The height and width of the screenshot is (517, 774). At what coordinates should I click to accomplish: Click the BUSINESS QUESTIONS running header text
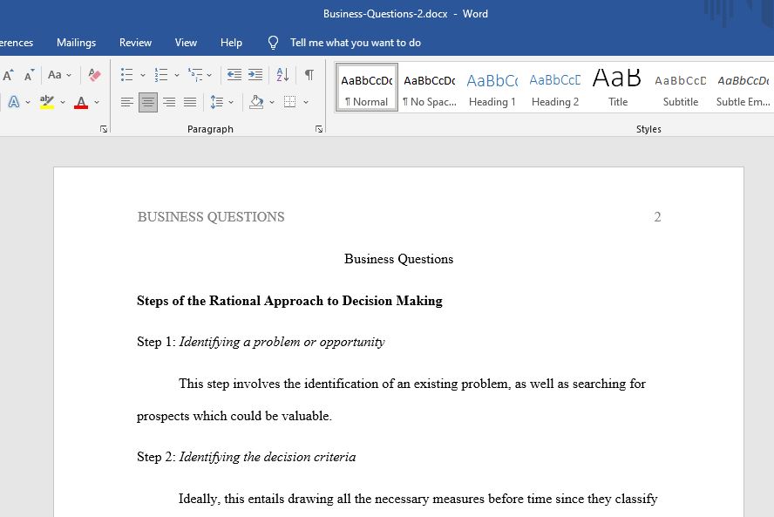[x=211, y=217]
